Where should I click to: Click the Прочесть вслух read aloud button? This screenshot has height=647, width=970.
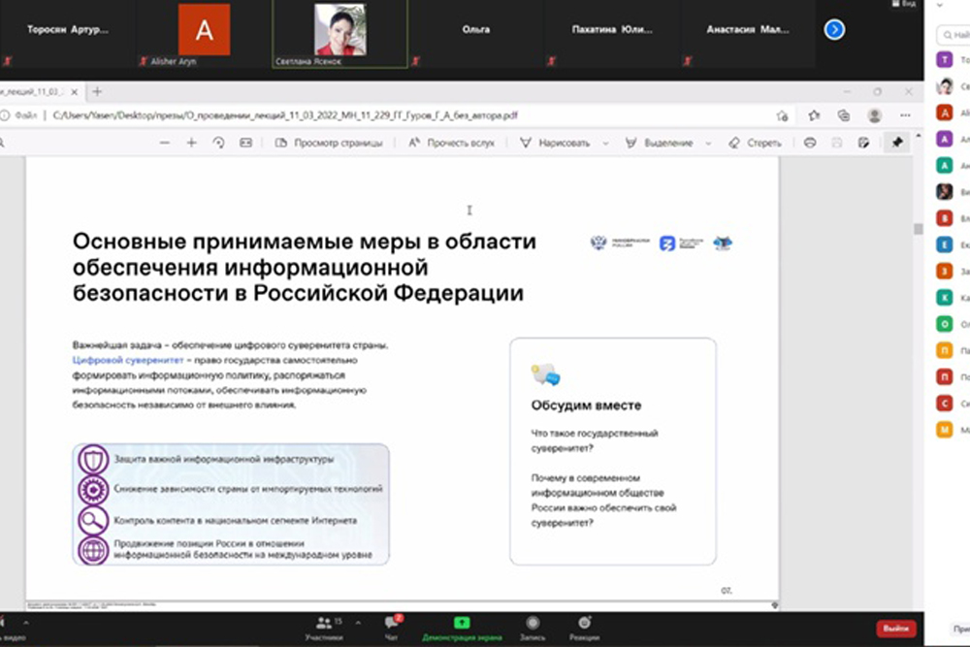coord(451,143)
